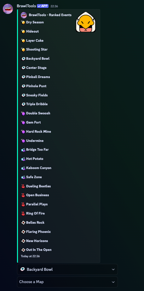Open the Backyard Bowl game mode dropdown
The image size is (144, 291).
(67, 269)
